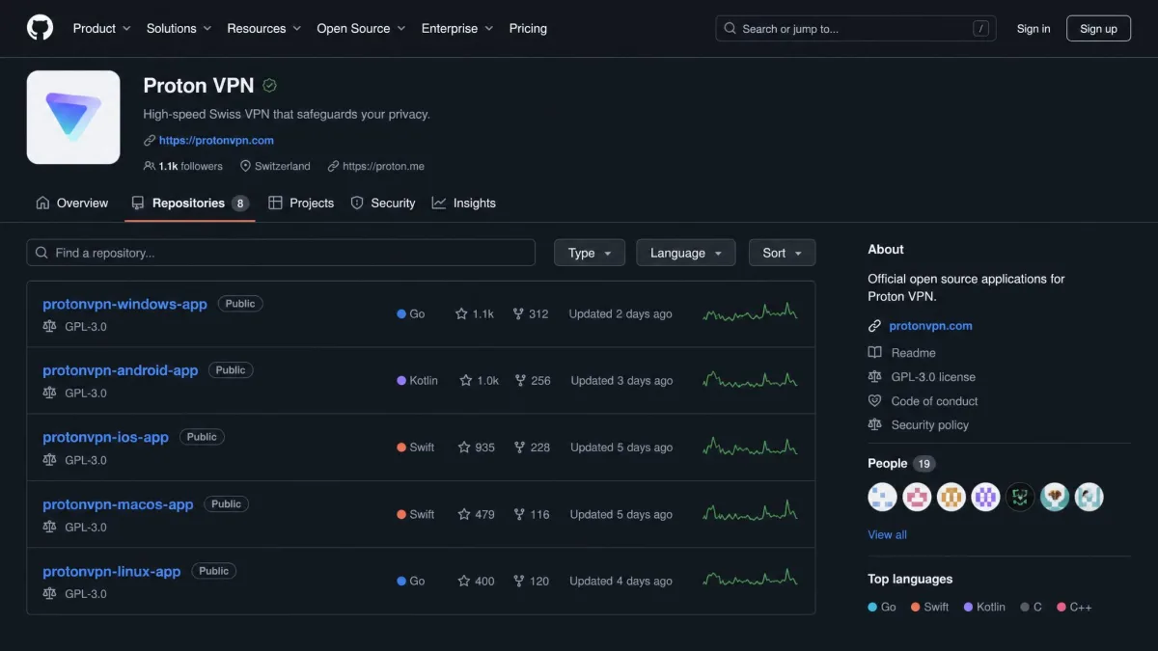Click the scale icon beside Security policy
The image size is (1158, 651).
(875, 425)
